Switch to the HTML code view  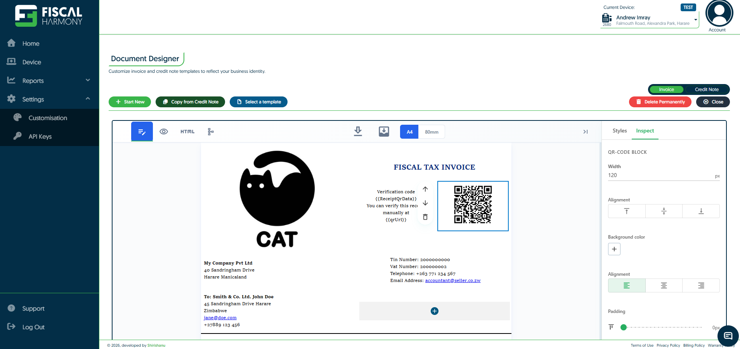tap(187, 132)
